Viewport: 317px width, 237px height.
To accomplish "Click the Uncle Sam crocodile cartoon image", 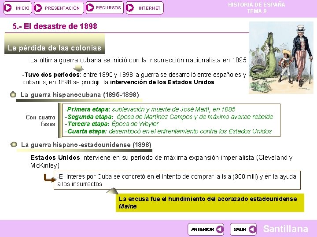I will coord(281,57).
